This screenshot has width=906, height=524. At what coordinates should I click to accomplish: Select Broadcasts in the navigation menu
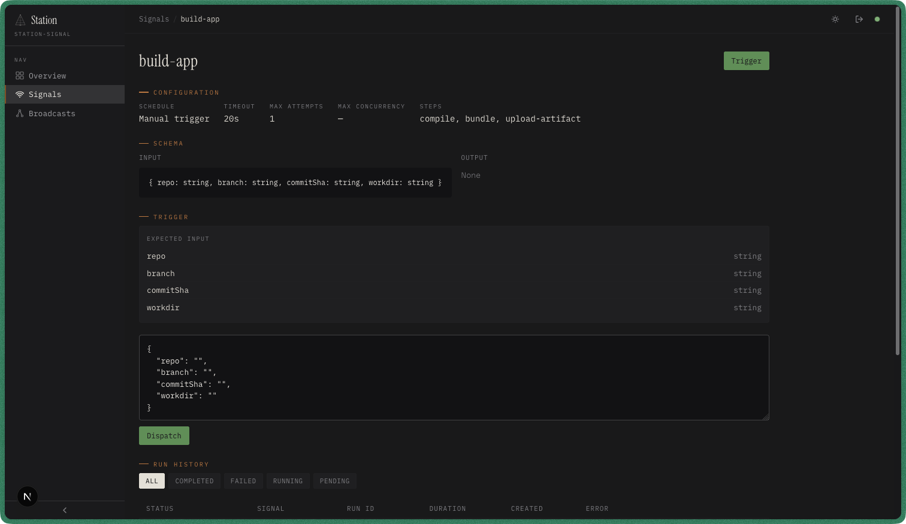[x=52, y=113]
